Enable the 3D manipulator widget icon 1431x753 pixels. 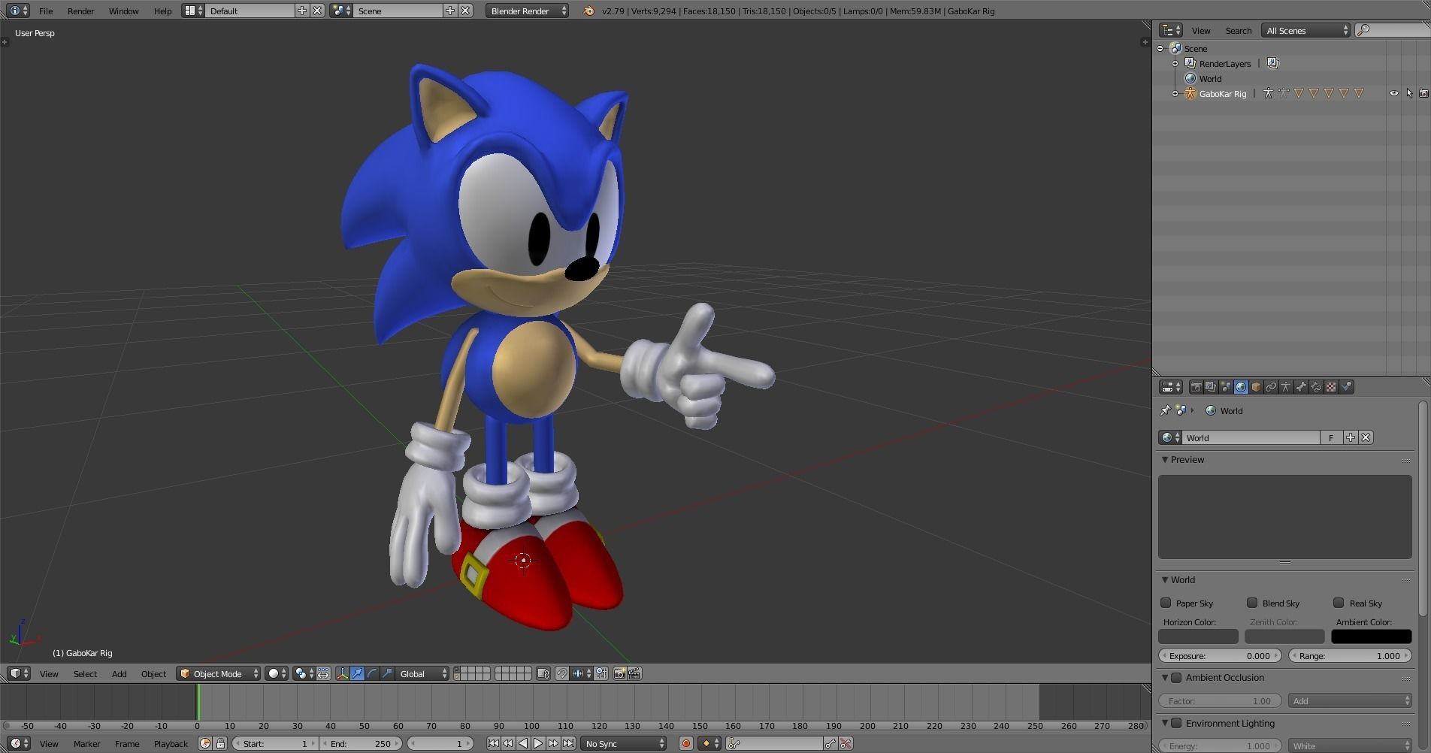click(x=342, y=673)
